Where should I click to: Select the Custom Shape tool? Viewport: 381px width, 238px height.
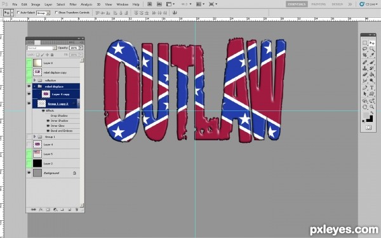pos(371,94)
